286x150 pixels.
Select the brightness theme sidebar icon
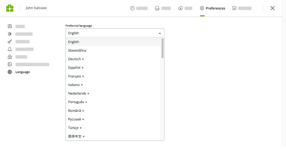coord(10,34)
